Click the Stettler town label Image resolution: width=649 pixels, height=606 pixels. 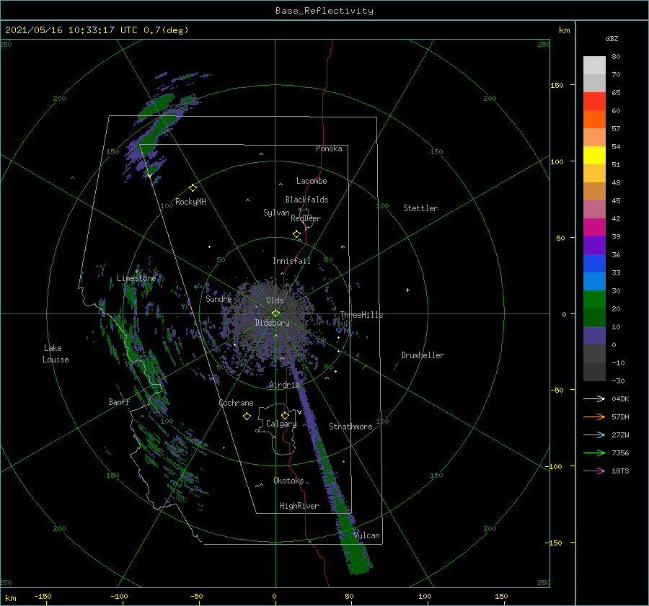pos(420,208)
